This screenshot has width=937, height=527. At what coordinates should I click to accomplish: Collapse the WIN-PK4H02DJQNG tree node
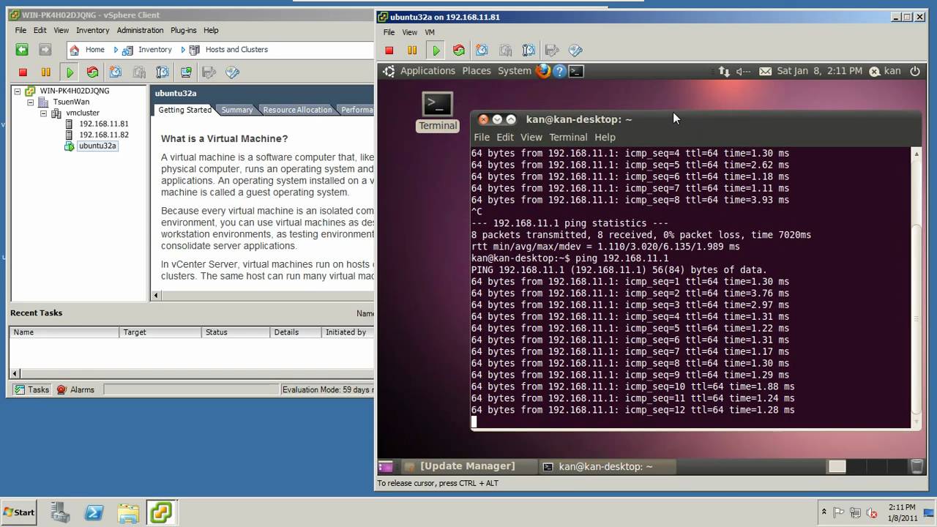click(18, 91)
